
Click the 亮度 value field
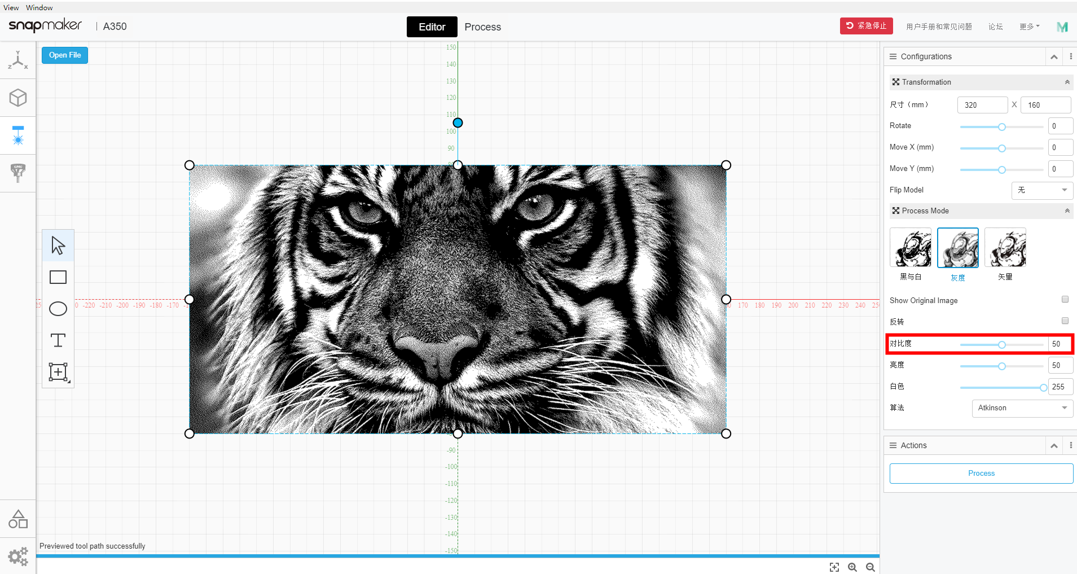click(1061, 366)
